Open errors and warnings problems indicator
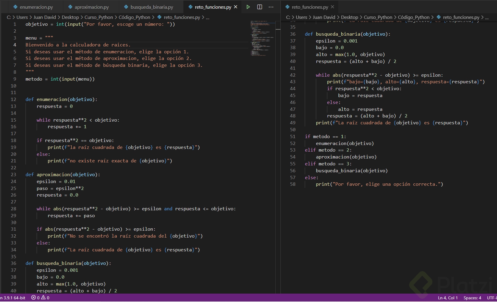This screenshot has width=497, height=302. click(x=40, y=298)
